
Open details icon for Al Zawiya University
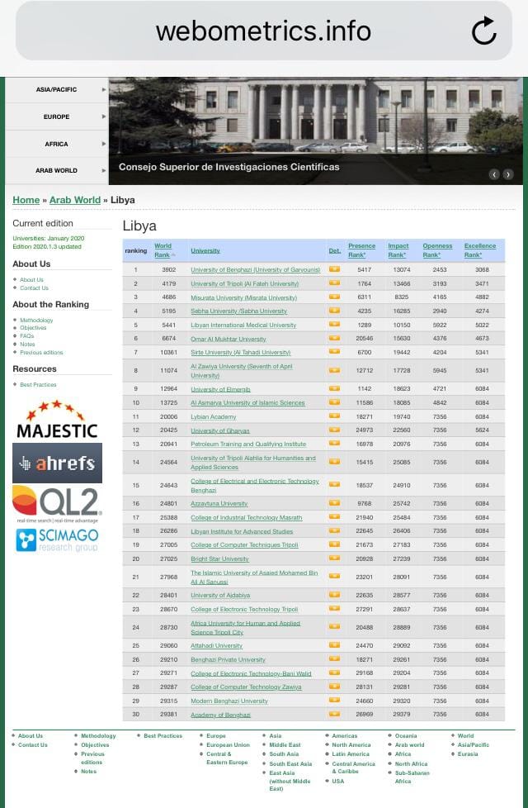334,370
